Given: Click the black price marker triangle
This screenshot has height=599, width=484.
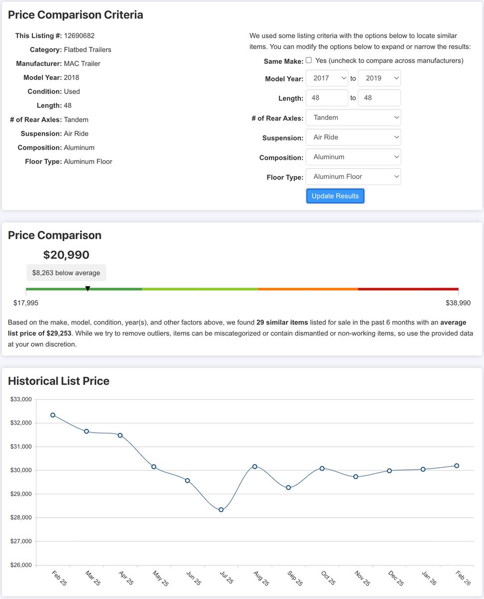Looking at the screenshot, I should tap(88, 289).
